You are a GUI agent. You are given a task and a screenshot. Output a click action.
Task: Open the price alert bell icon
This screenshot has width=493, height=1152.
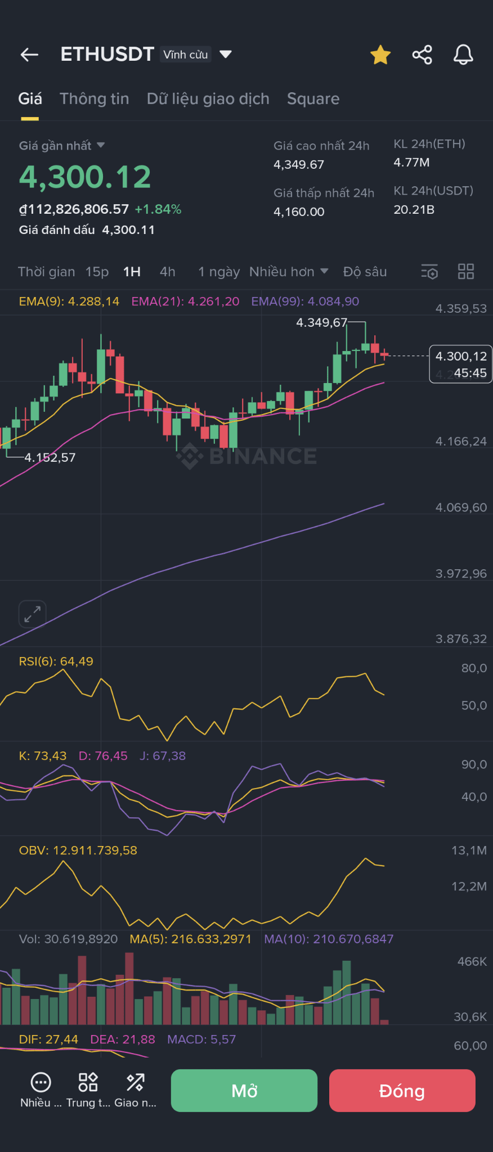[463, 55]
